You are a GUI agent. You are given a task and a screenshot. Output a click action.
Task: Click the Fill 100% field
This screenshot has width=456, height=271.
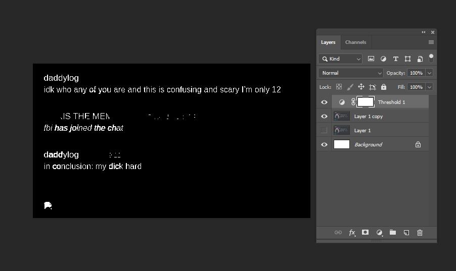416,87
